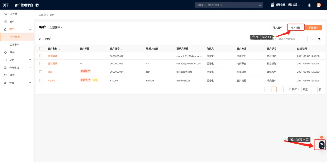Click the orange question mark help badge
The image size is (327, 162).
pyautogui.click(x=322, y=137)
